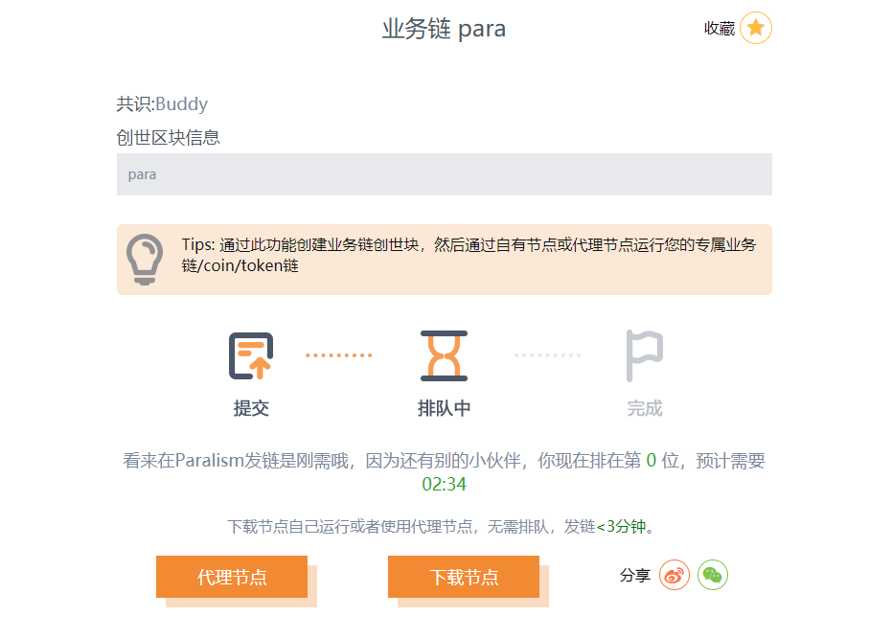Share via the Weibo icon
This screenshot has height=639, width=892.
(675, 575)
